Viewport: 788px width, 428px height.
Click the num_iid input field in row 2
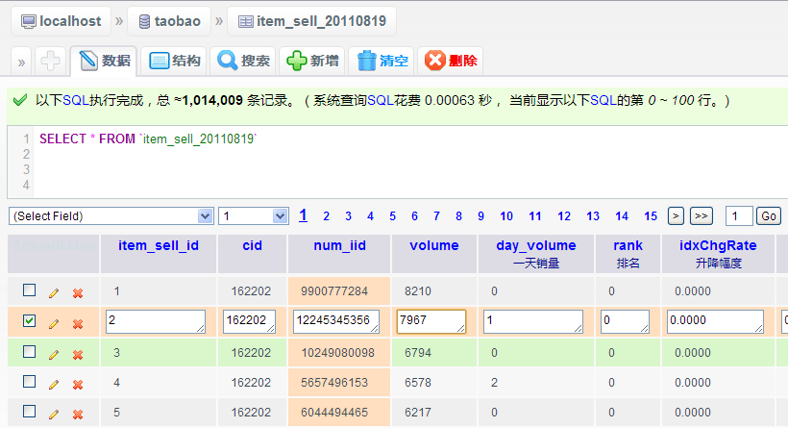click(x=338, y=321)
